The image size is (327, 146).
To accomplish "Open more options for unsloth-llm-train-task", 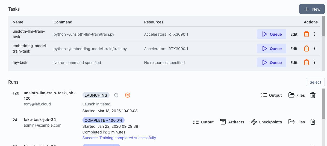I will tap(314, 34).
